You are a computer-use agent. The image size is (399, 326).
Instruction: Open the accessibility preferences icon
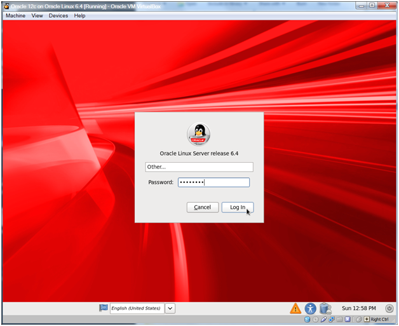click(311, 308)
